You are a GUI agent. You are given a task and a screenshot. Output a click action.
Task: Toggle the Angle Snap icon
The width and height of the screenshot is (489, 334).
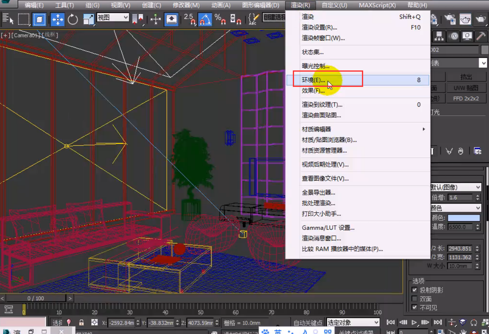(x=205, y=19)
